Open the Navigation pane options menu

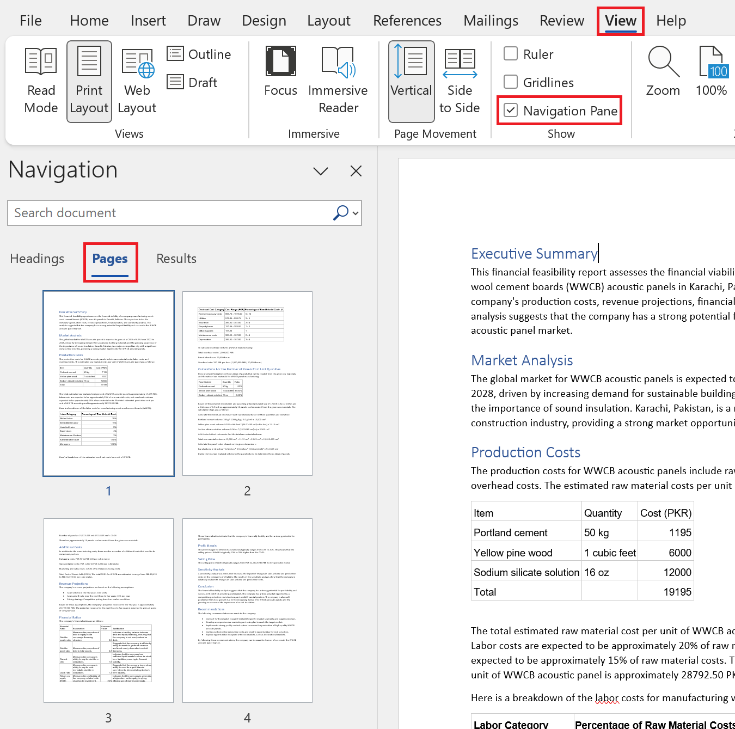[321, 171]
